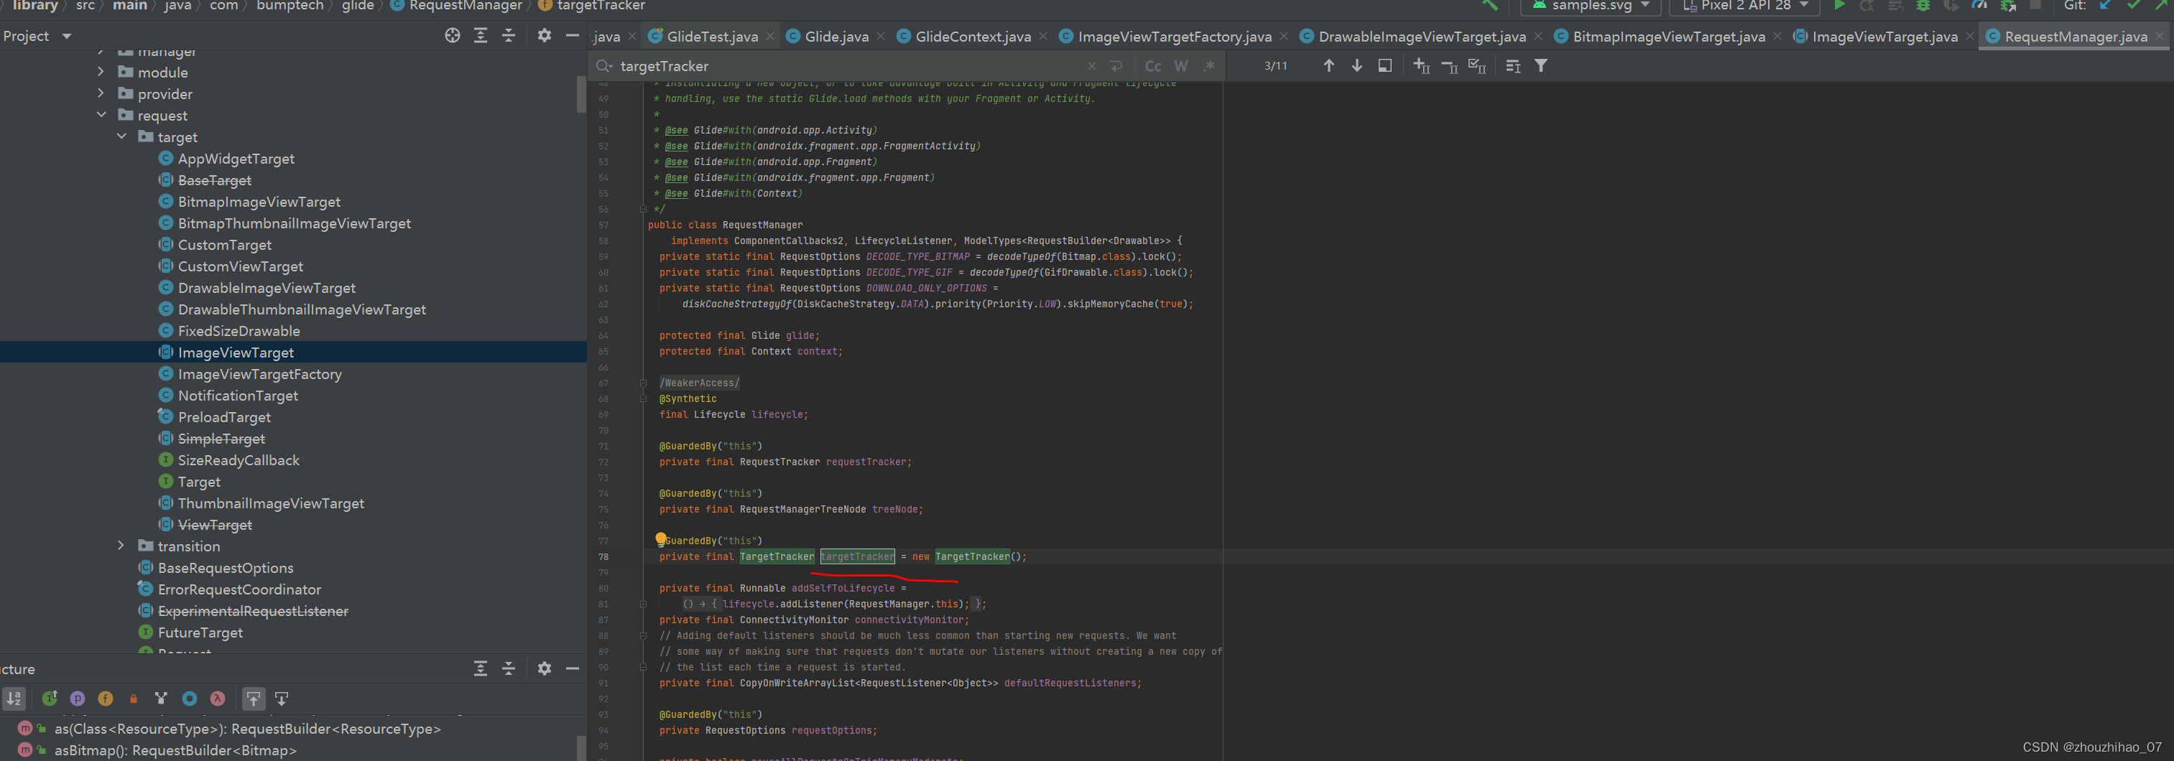The image size is (2174, 761).
Task: Fold the code block at line 81
Action: pyautogui.click(x=643, y=604)
